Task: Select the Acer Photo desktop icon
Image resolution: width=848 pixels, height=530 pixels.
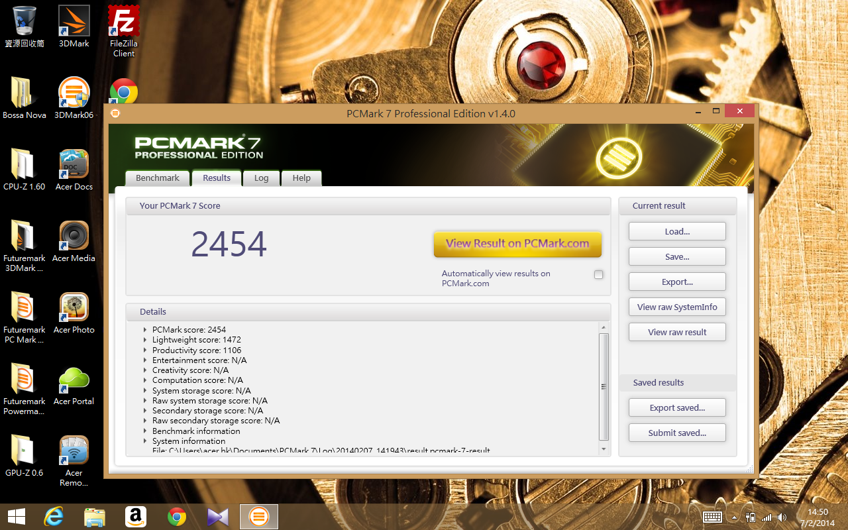Action: [x=74, y=313]
